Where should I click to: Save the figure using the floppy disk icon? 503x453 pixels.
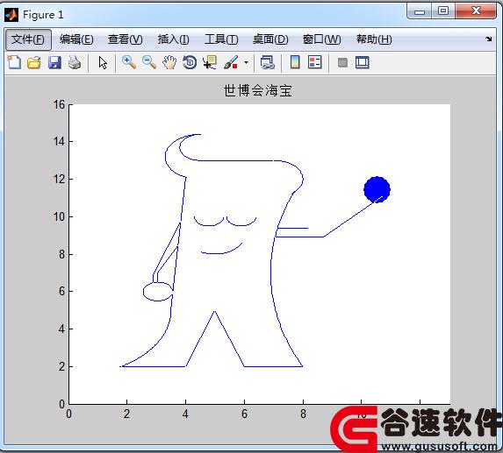pos(54,62)
